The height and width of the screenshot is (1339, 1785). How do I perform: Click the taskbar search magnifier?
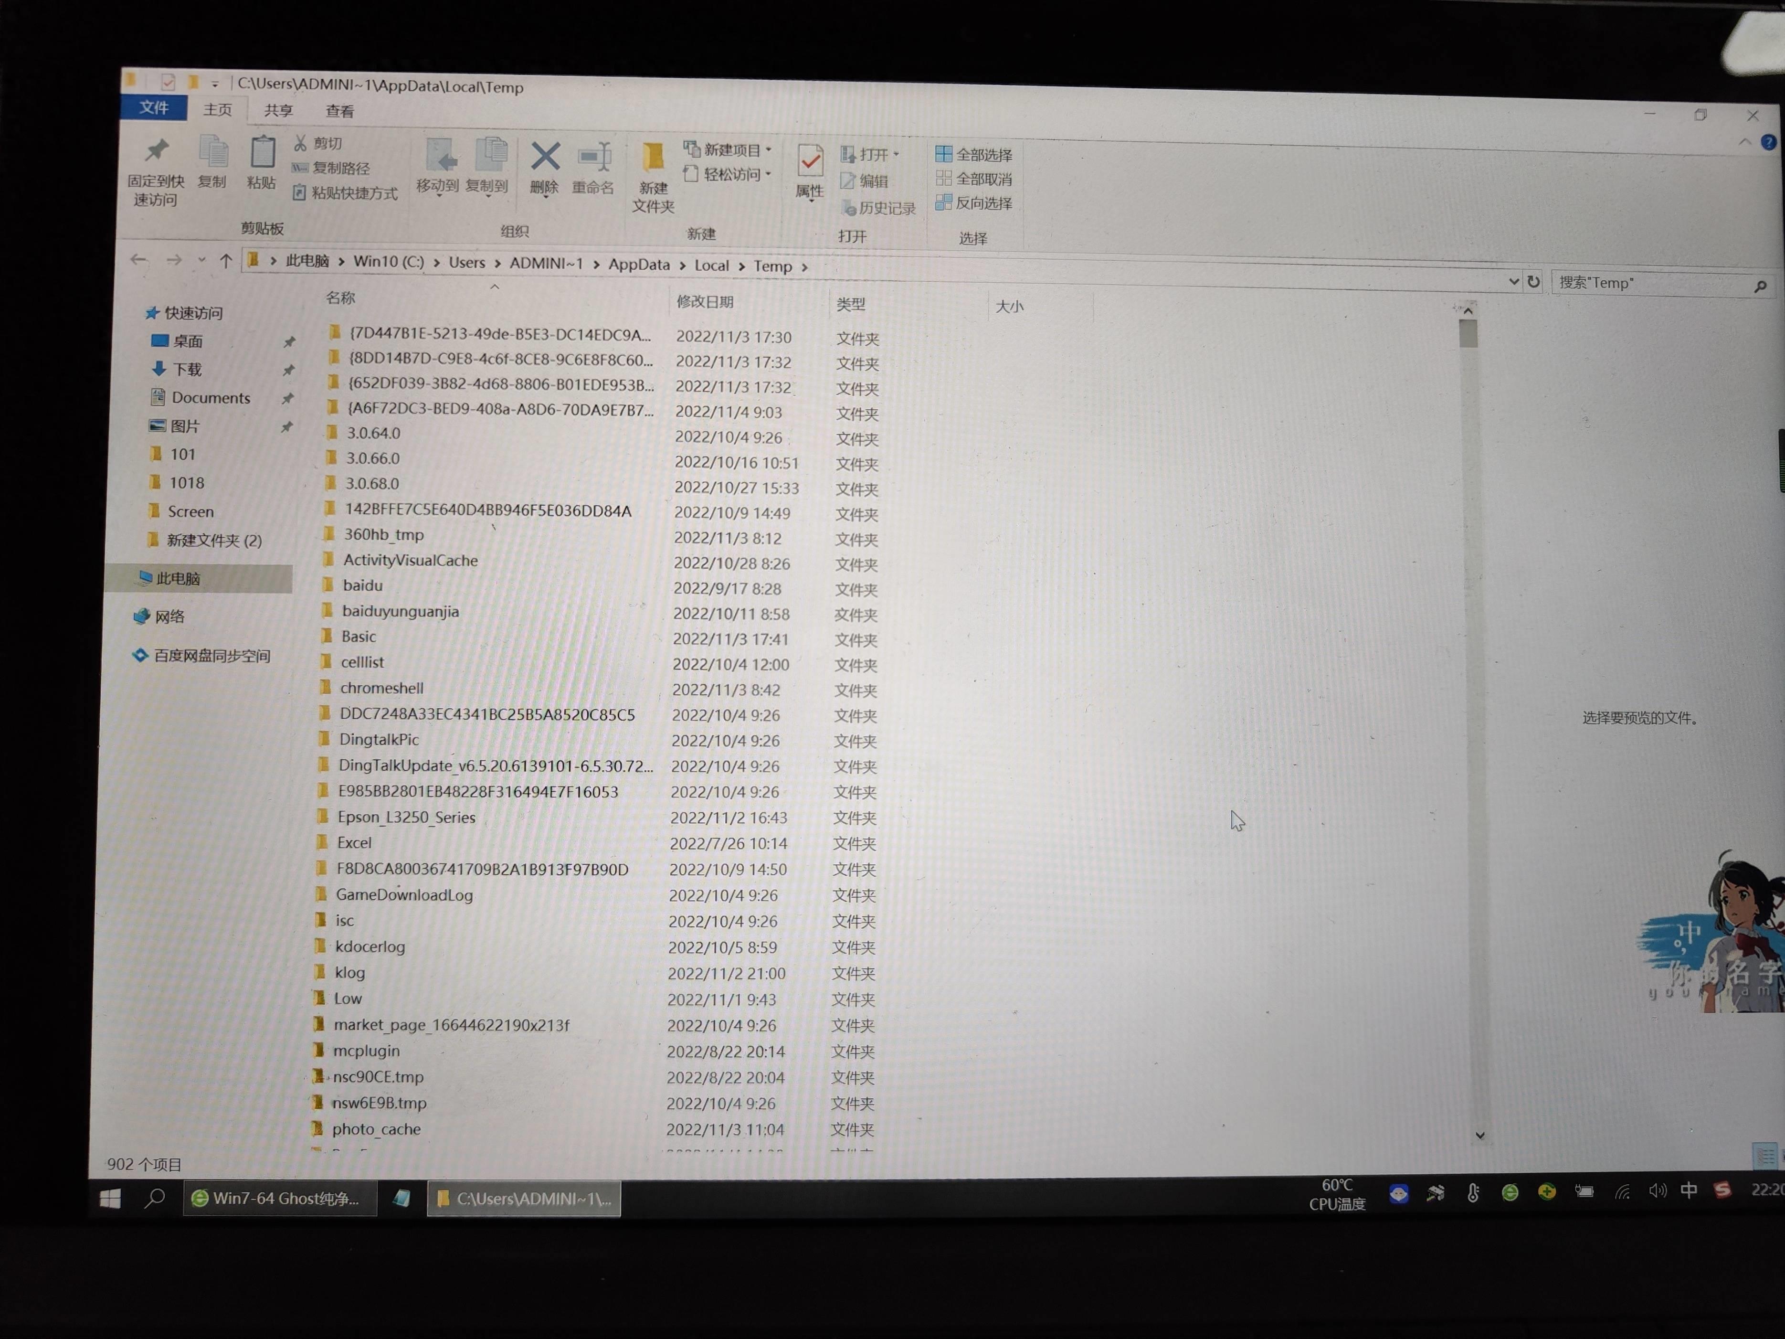[x=155, y=1198]
